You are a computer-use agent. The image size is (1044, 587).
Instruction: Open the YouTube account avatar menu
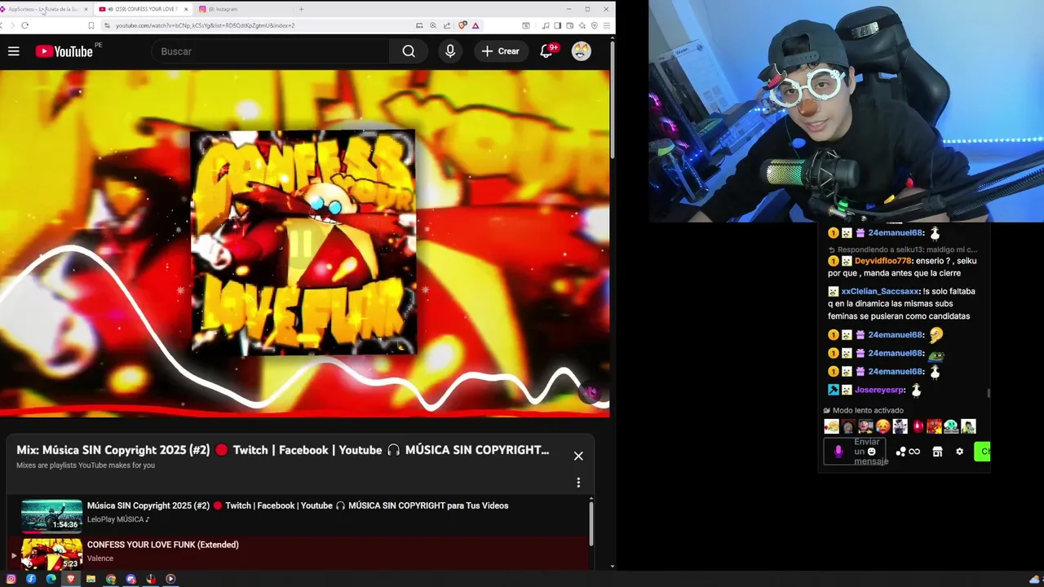click(x=581, y=51)
